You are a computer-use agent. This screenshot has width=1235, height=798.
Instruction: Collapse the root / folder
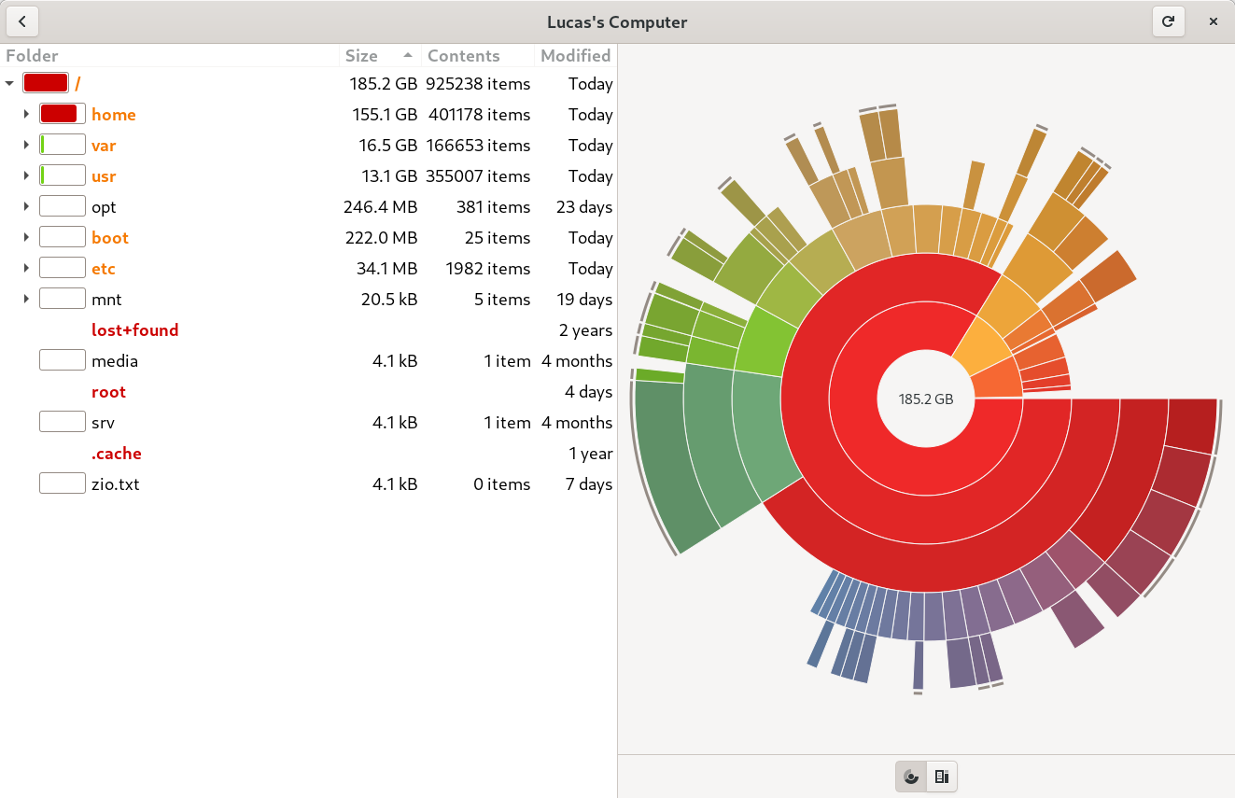[9, 84]
